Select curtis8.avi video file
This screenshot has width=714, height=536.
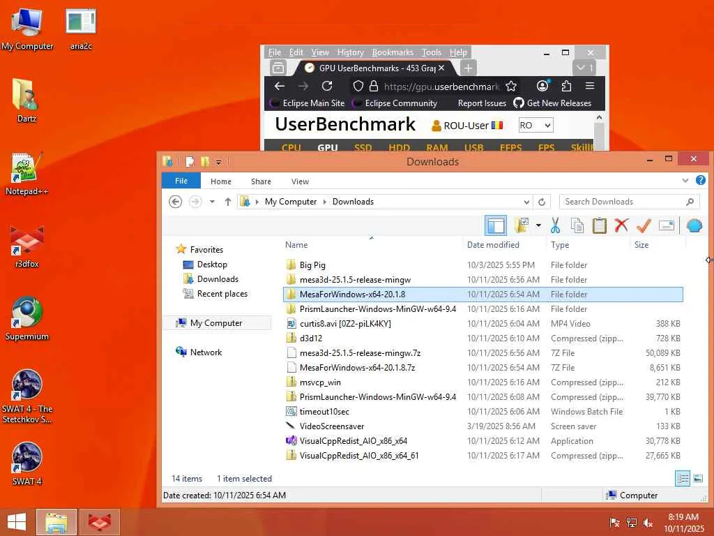click(x=483, y=324)
